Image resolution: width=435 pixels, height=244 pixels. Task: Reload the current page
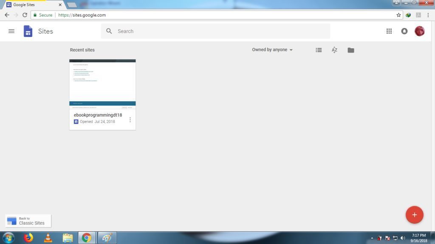(x=25, y=15)
